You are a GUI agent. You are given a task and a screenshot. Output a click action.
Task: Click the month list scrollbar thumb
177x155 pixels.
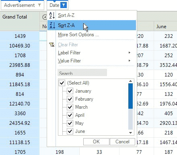tap(130, 96)
